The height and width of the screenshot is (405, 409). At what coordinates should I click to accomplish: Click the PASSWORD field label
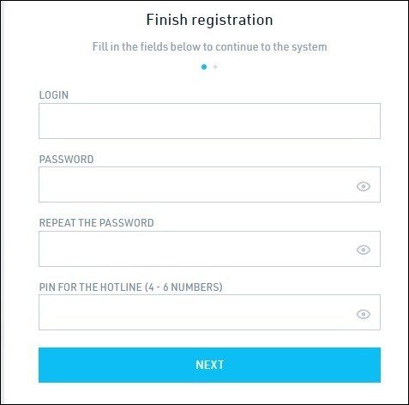click(66, 160)
